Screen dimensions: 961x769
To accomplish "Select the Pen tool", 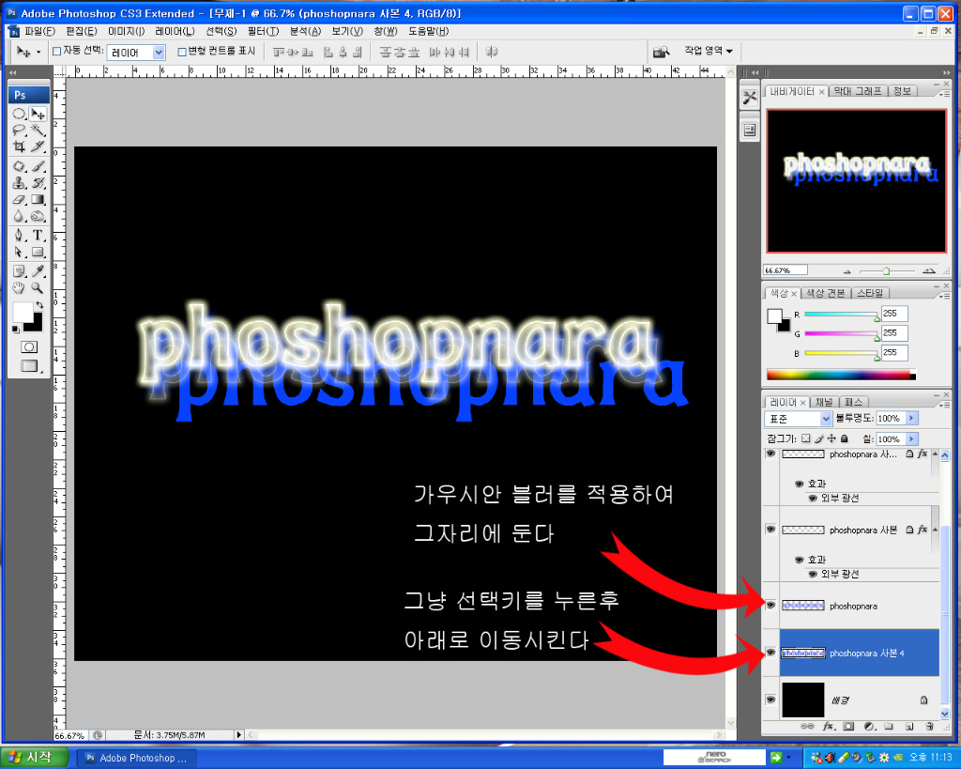I will coord(20,236).
